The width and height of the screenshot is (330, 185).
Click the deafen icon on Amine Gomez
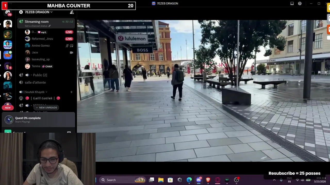71,46
